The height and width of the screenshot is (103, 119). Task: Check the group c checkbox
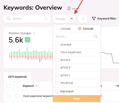point(57,75)
